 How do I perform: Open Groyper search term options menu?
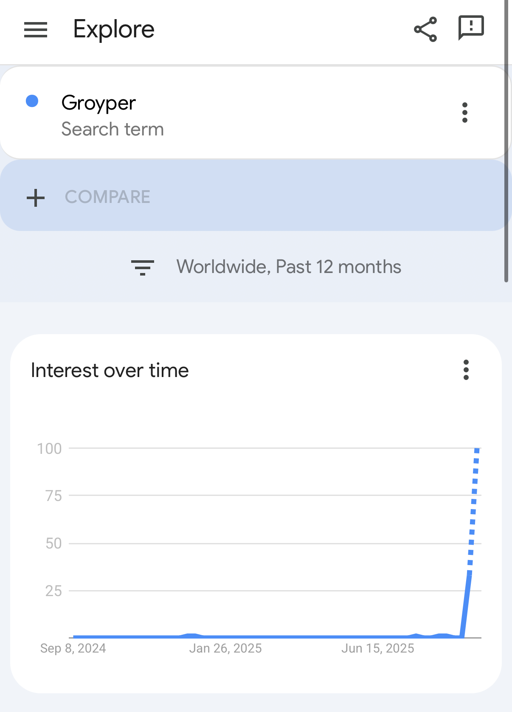pos(465,113)
